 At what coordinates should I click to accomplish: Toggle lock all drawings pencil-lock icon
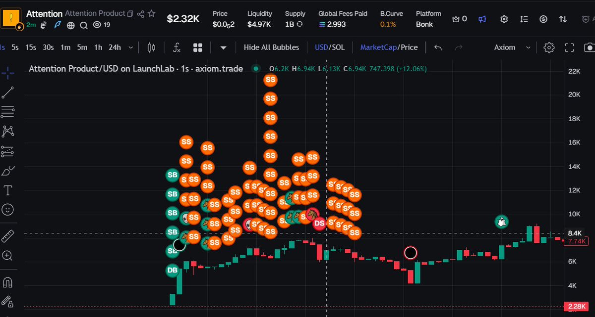pos(7,301)
